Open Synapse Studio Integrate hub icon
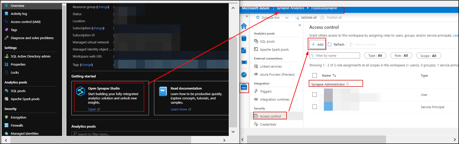 tap(244, 62)
